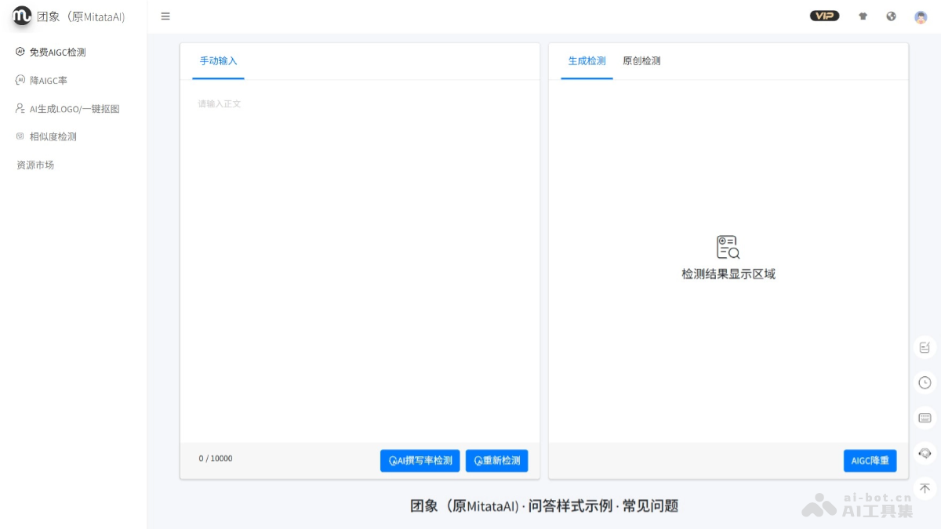Click the globe language icon in header
This screenshot has width=941, height=529.
(x=891, y=16)
